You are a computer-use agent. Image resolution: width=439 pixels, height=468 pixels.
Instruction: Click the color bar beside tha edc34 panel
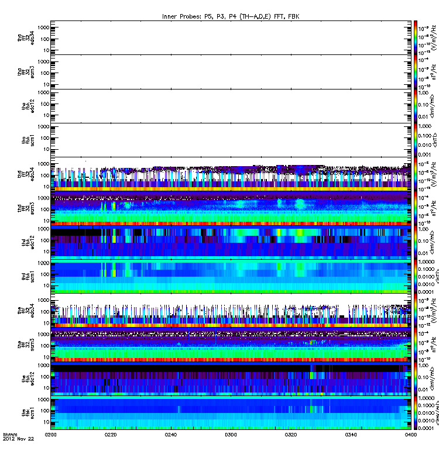coord(415,37)
